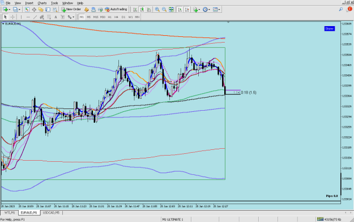Screen dimensions: 354x222
Task: Open the Indicators list icon
Action: (x=195, y=10)
